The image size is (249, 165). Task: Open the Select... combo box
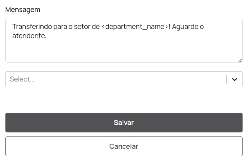click(115, 79)
